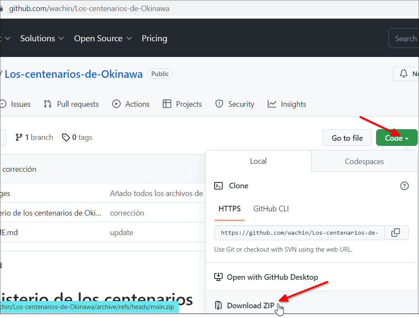This screenshot has width=419, height=318.
Task: Click the notifications bell icon
Action: 404,74
